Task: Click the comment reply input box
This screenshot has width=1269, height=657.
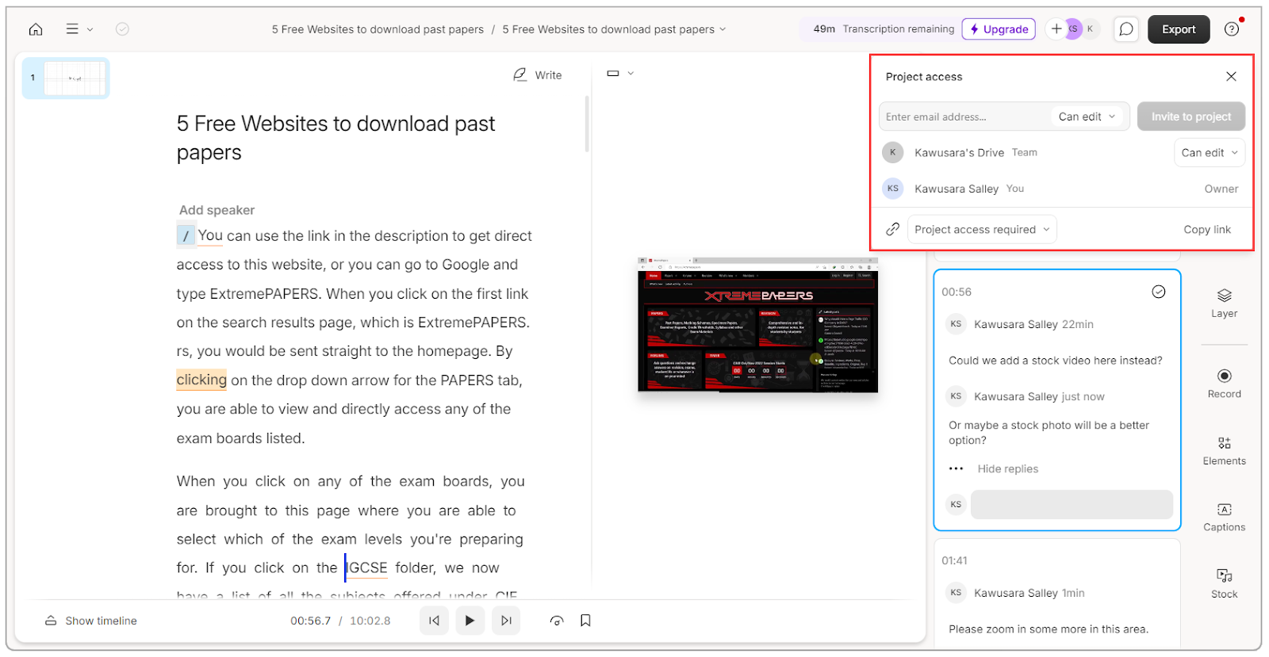Action: click(1072, 504)
